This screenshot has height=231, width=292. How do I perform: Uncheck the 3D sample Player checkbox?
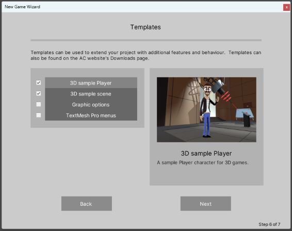pos(39,82)
